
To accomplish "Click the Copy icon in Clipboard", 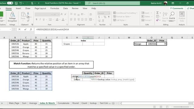I will tap(28, 17).
